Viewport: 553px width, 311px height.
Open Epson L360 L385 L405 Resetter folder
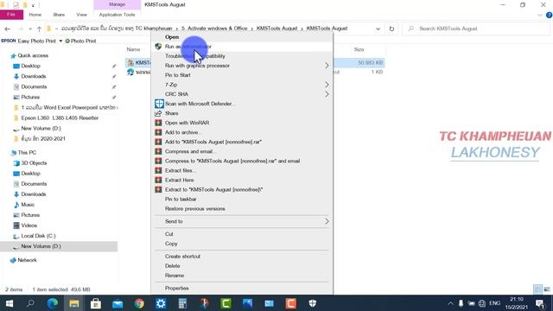(x=60, y=118)
